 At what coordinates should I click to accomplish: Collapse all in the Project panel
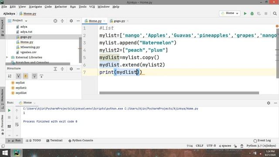62,21
